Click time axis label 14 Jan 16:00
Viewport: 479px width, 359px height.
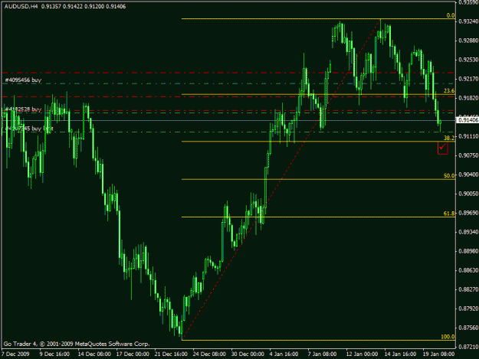tap(400, 354)
